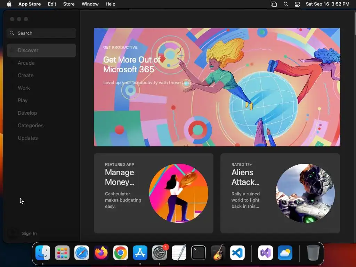Launch Terminal from the dock
The width and height of the screenshot is (356, 267).
pos(199,253)
